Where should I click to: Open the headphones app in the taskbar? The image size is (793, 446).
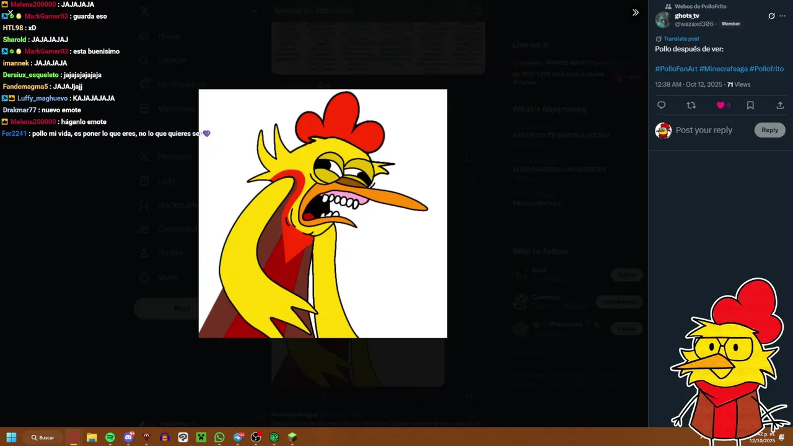165,437
